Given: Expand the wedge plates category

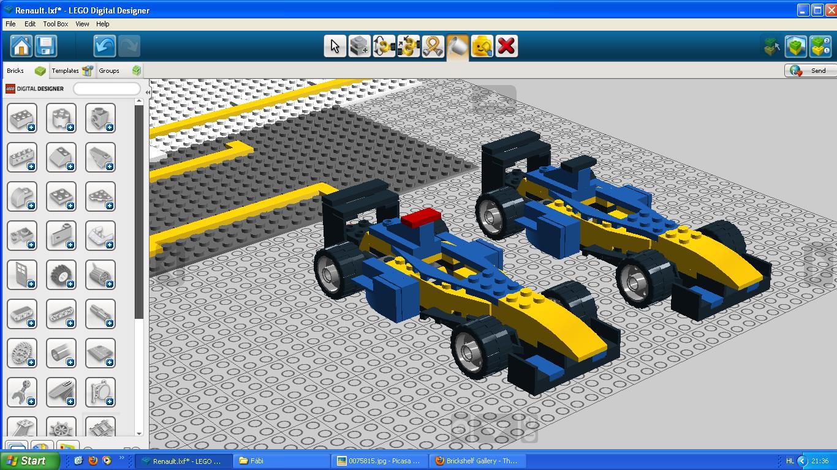Looking at the screenshot, I should click(x=100, y=196).
